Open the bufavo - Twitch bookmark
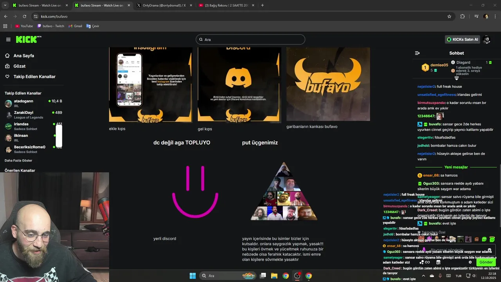Image resolution: width=501 pixels, height=282 pixels. (x=51, y=26)
